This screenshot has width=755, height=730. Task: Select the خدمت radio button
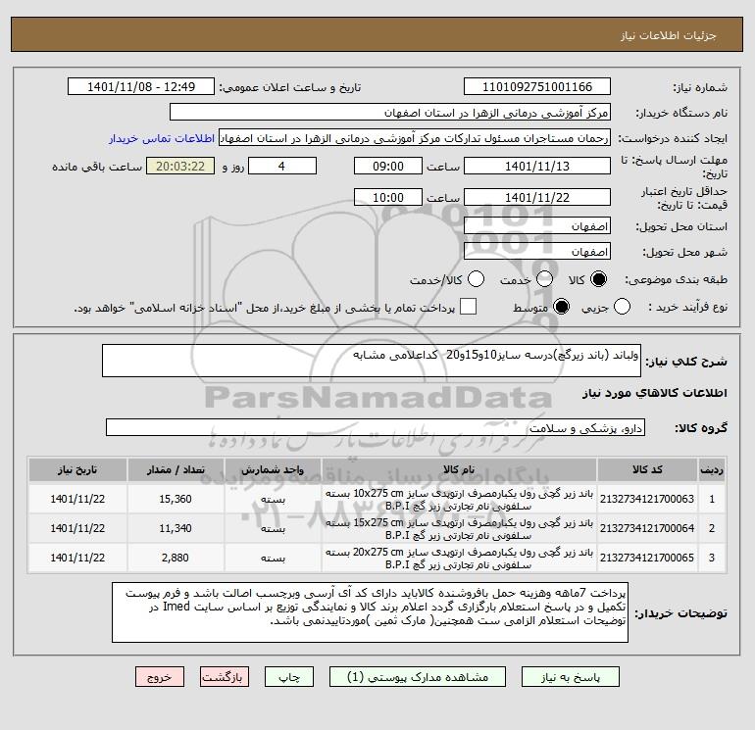click(x=544, y=279)
